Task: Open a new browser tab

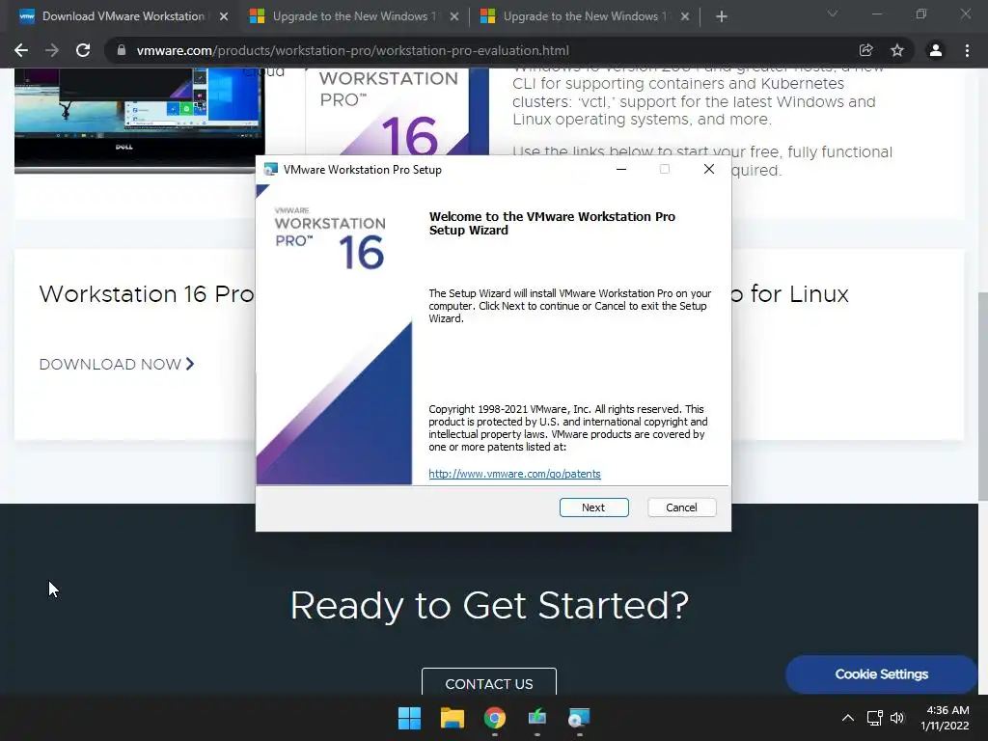Action: [x=722, y=17]
